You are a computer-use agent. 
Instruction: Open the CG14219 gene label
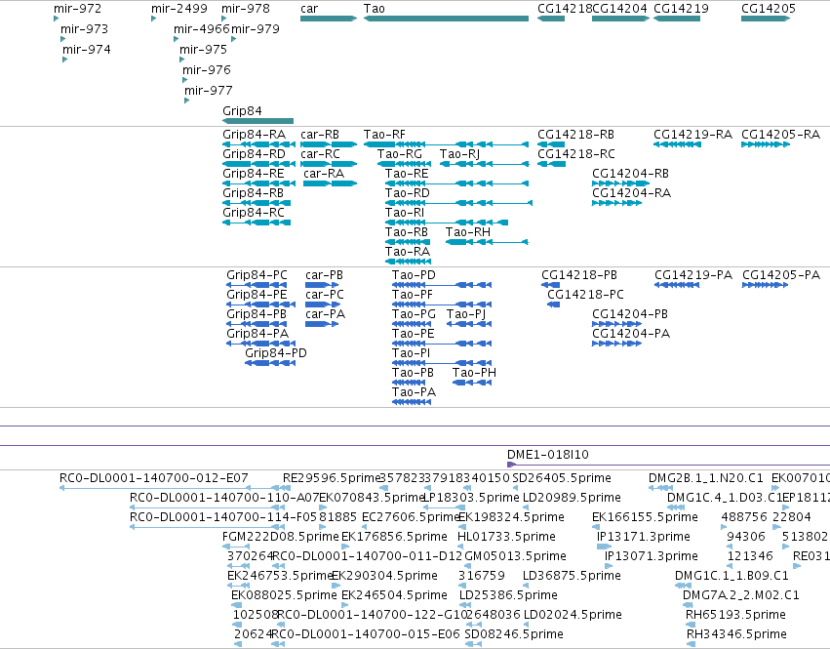681,9
